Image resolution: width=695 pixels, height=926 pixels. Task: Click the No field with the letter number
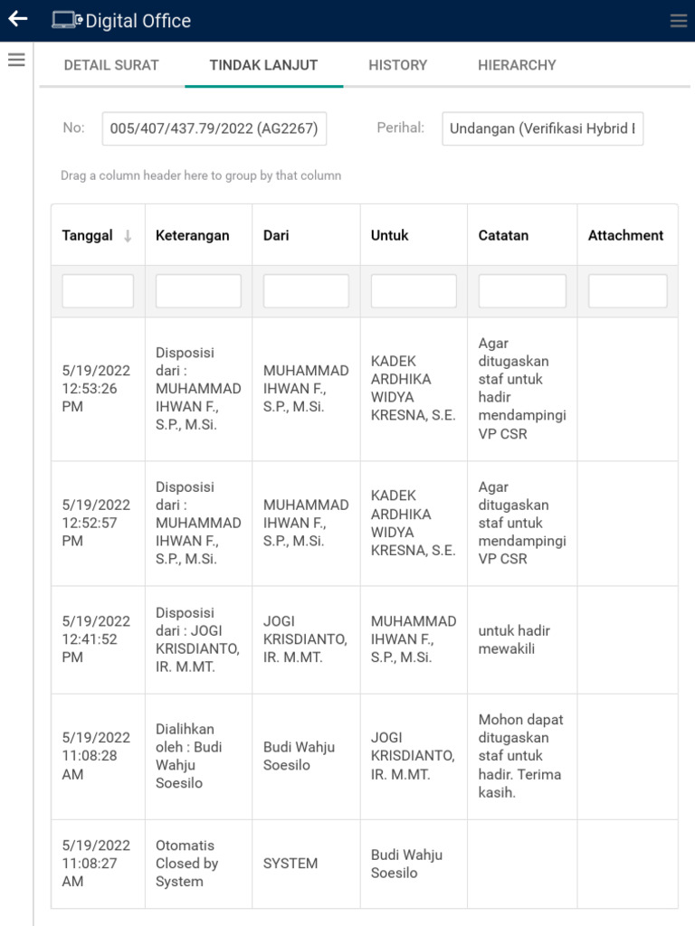[214, 128]
